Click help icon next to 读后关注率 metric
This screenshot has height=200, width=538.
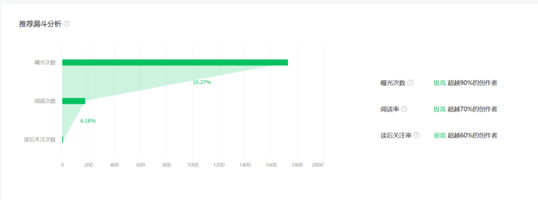(416, 135)
